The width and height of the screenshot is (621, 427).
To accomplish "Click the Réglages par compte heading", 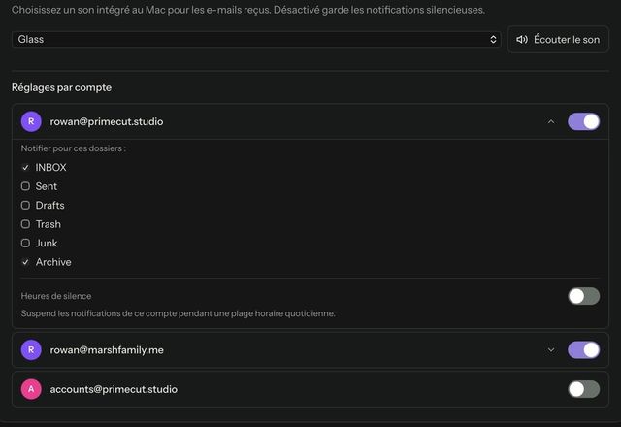I will pos(61,87).
